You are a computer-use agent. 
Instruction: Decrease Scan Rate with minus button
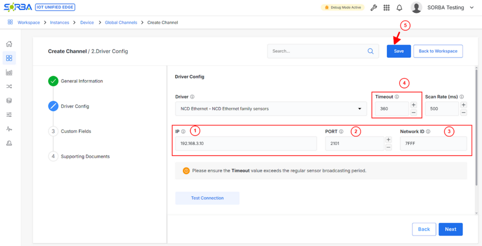point(463,113)
